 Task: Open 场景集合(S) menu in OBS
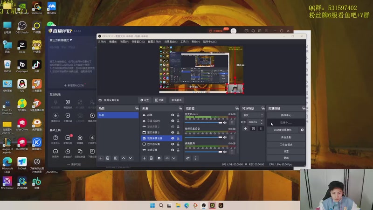171,42
